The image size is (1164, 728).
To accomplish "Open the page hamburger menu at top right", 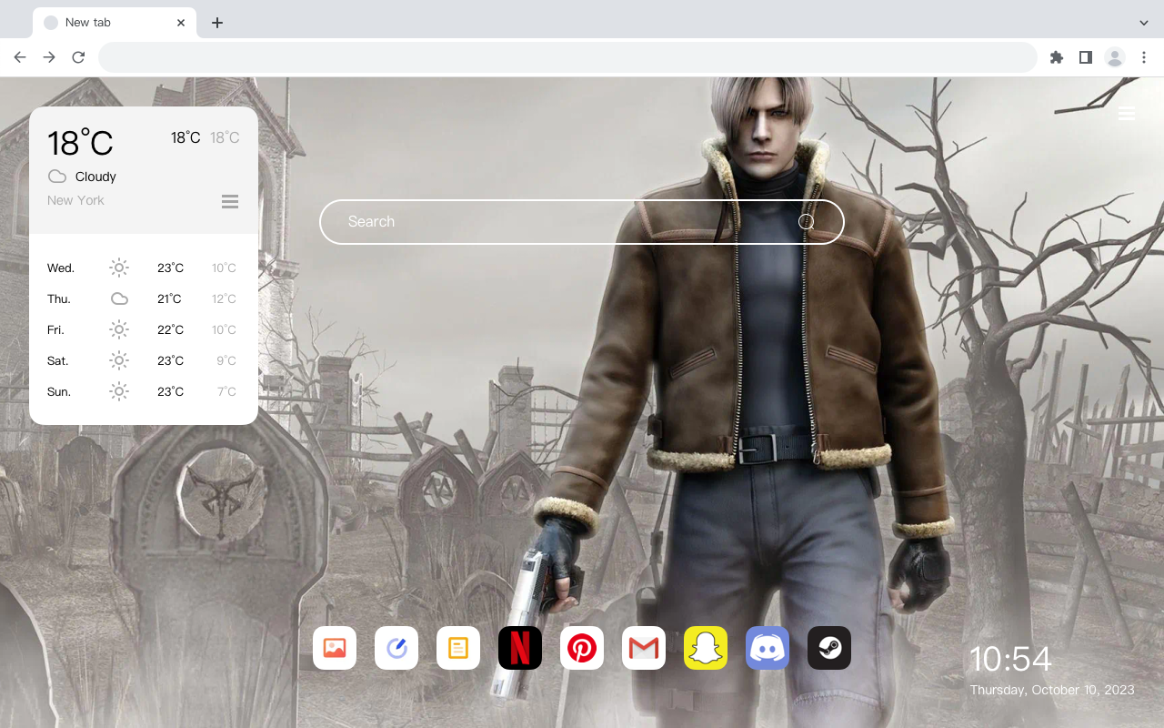I will [x=1127, y=114].
